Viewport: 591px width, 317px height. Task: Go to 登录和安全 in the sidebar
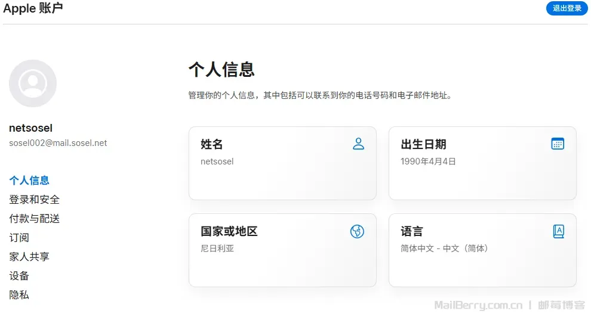coord(34,200)
